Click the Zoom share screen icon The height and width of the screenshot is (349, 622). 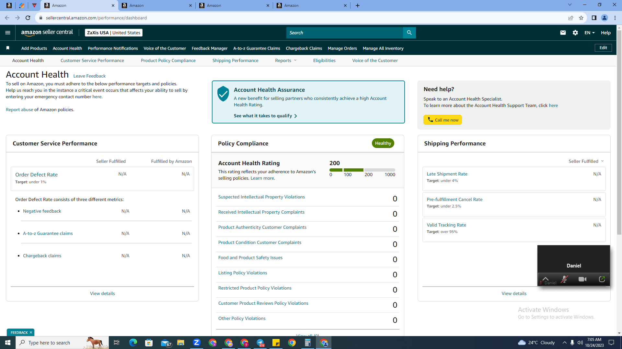point(602,279)
